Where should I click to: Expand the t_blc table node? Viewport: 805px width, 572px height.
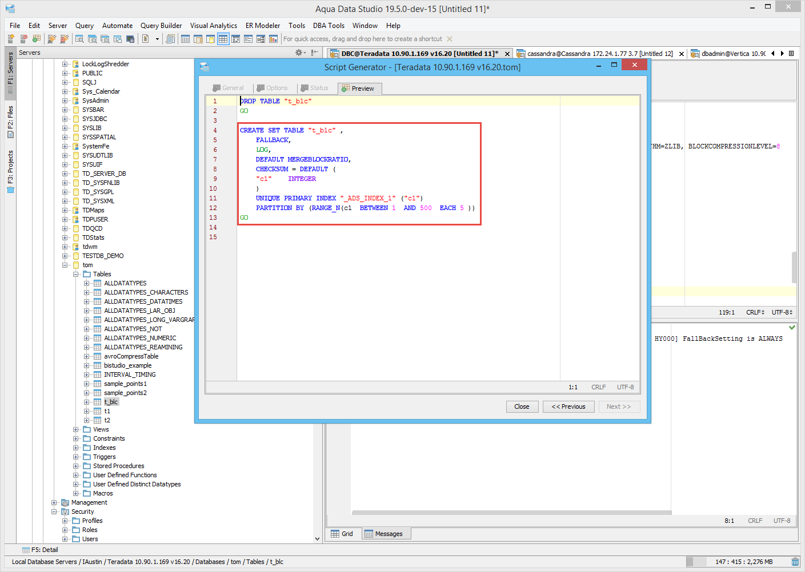[x=86, y=402]
